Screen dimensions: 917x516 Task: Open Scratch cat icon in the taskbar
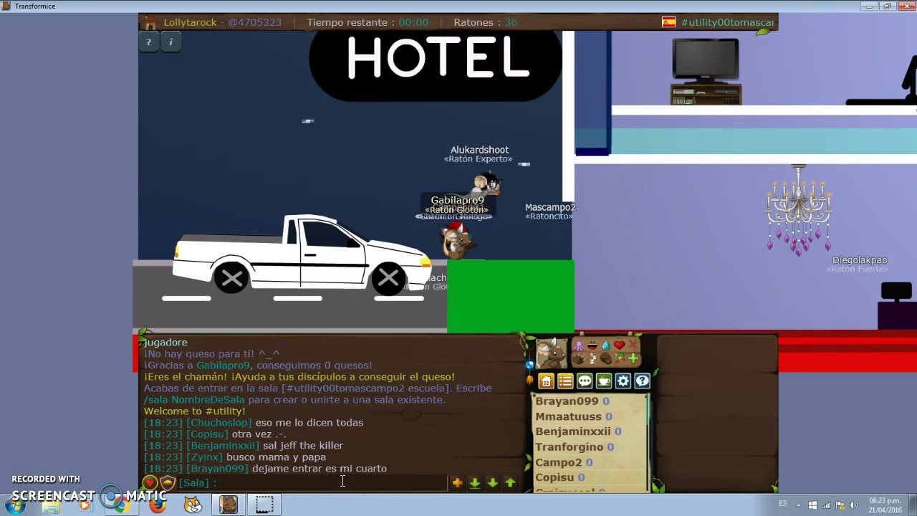193,505
